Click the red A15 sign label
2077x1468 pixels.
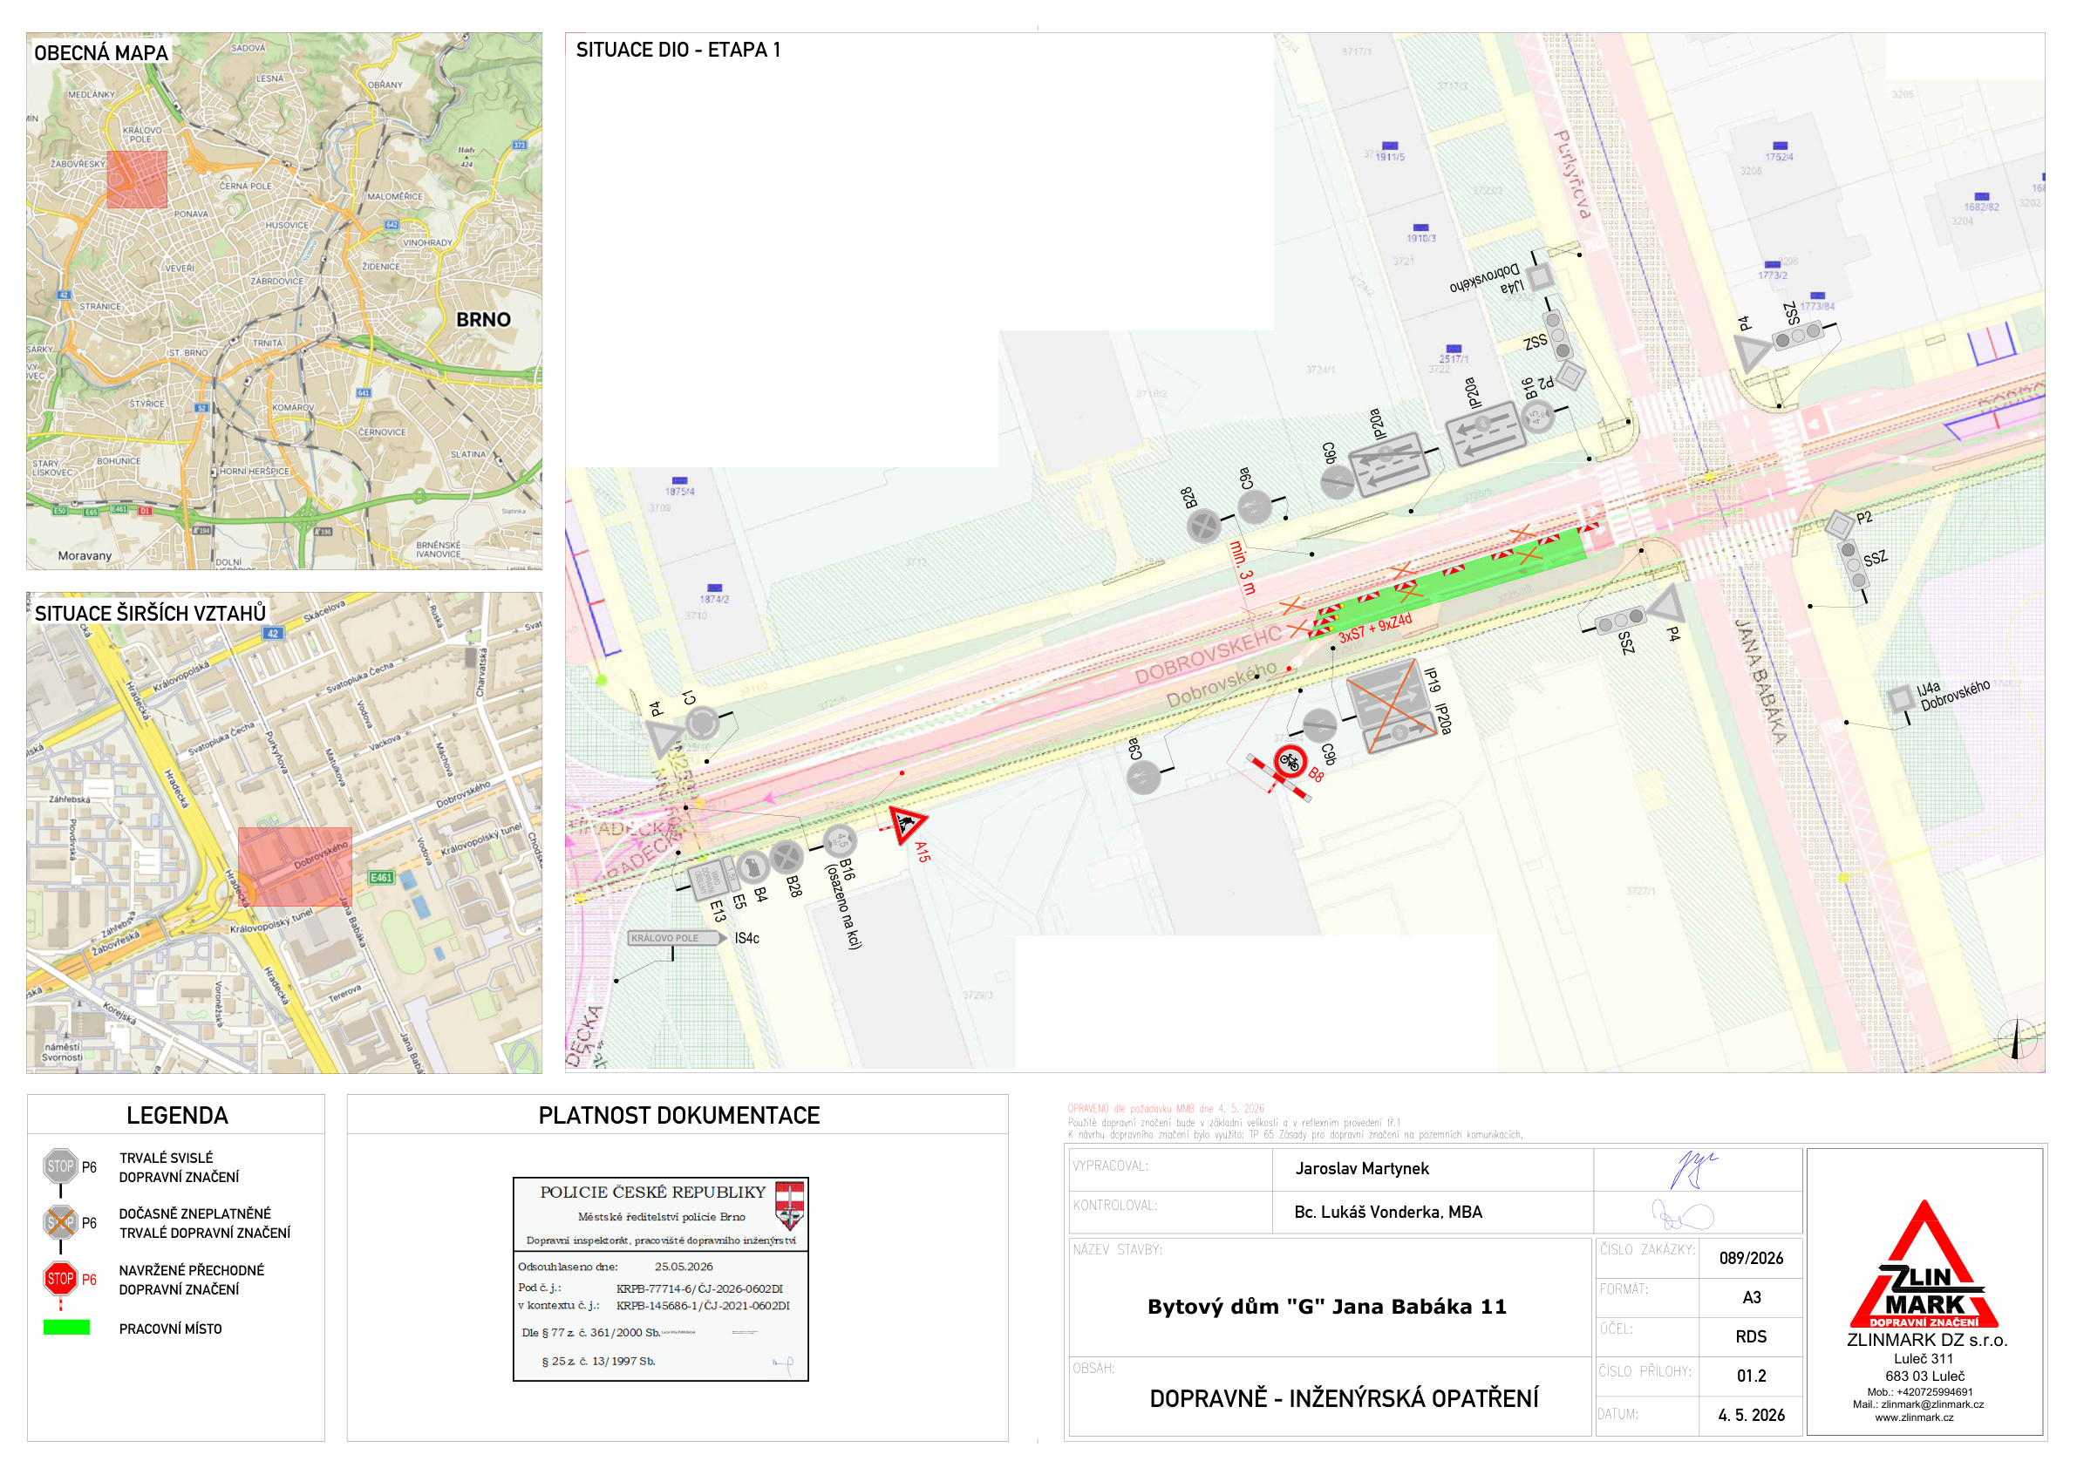[x=922, y=852]
